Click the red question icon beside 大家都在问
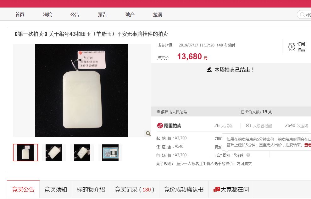 [x=217, y=190]
